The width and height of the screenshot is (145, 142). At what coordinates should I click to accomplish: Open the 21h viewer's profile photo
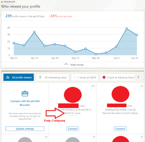(x=73, y=95)
